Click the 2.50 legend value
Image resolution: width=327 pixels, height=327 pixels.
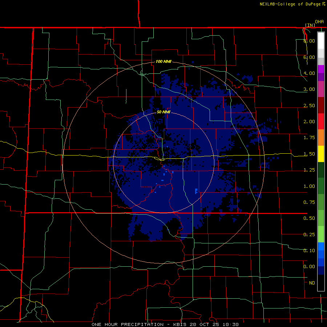[309, 105]
